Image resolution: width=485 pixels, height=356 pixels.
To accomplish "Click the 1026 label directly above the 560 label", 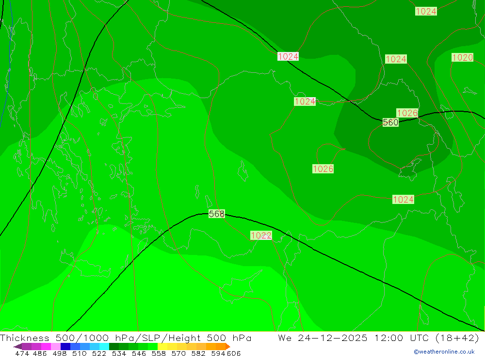I will [x=407, y=113].
